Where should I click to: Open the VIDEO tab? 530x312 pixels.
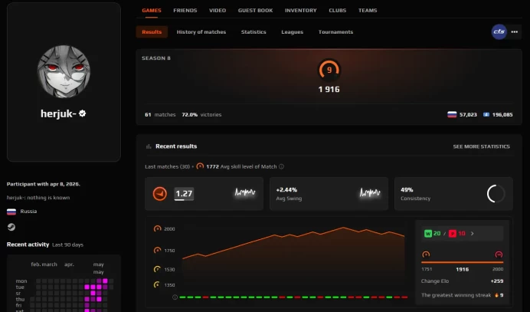tap(218, 11)
